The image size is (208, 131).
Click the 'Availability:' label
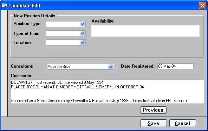click(x=103, y=21)
